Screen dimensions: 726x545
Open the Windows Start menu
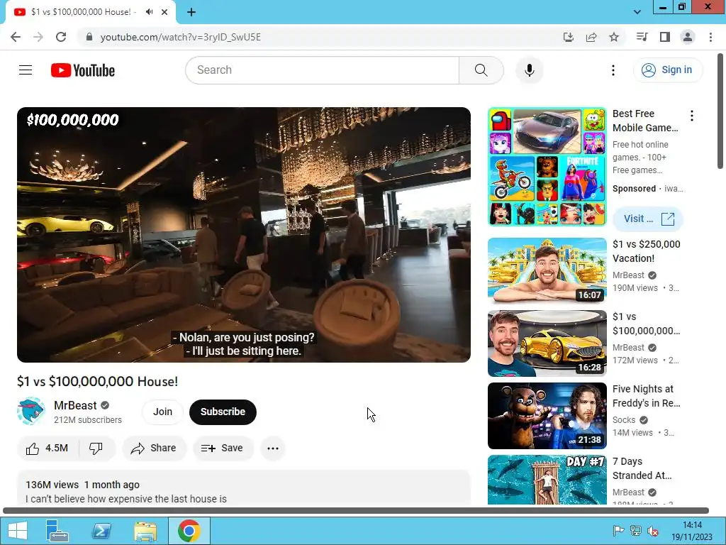(x=18, y=531)
